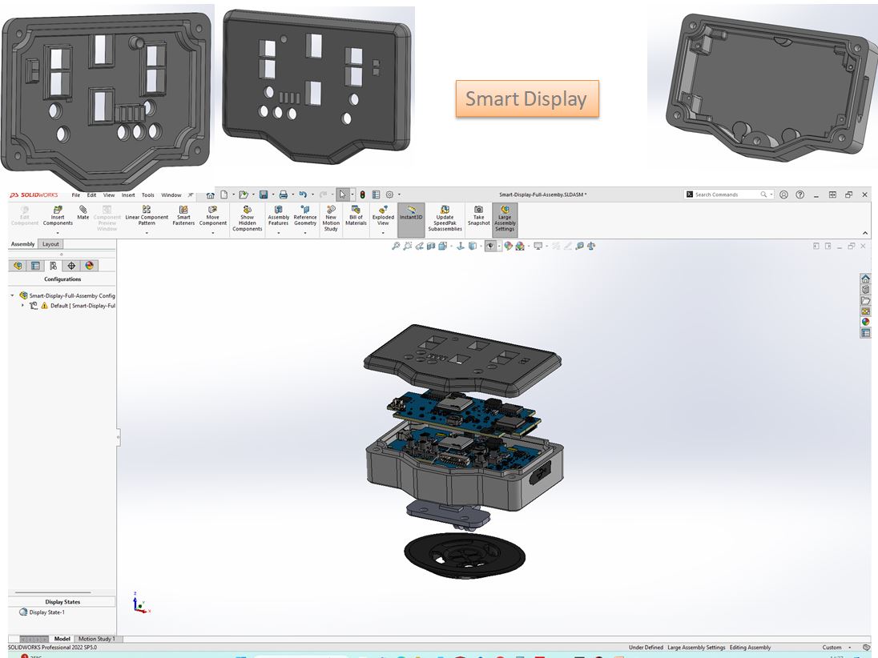The width and height of the screenshot is (878, 658).
Task: Switch to Motion Study 1 tab
Action: 96,639
